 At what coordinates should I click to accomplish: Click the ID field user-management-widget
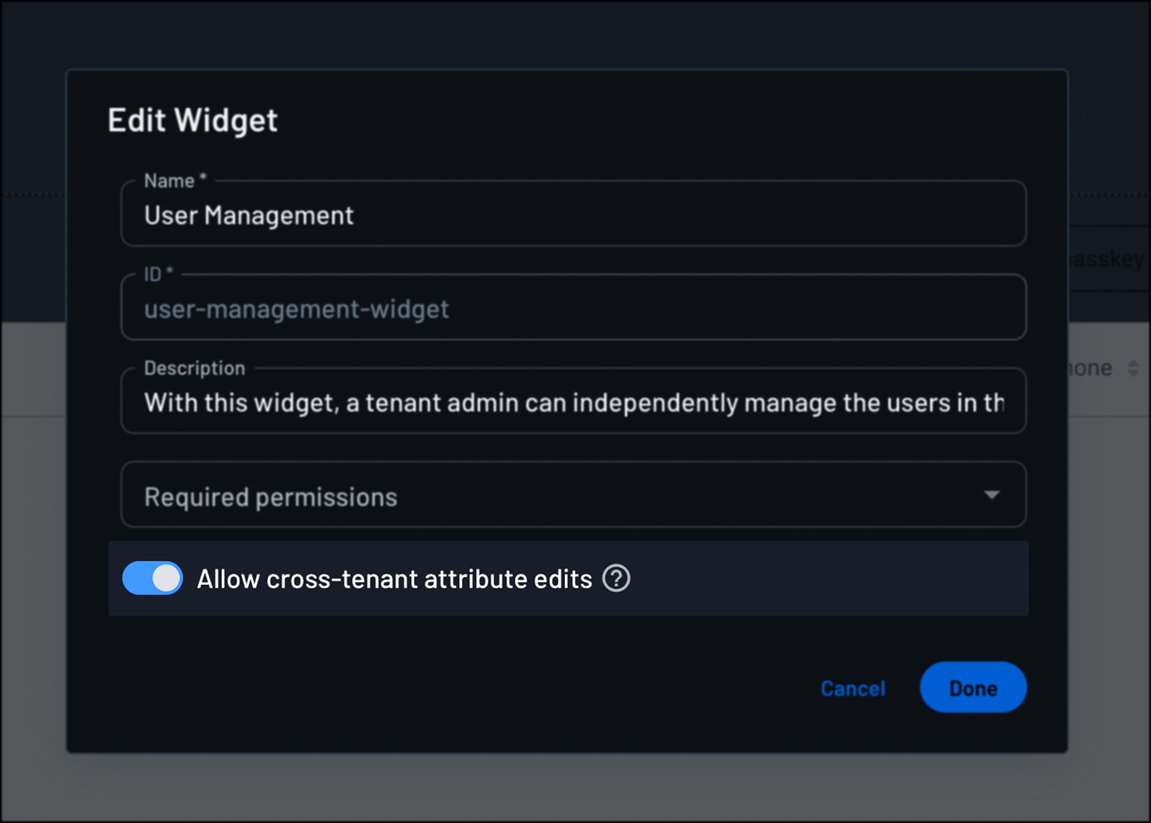tap(573, 307)
